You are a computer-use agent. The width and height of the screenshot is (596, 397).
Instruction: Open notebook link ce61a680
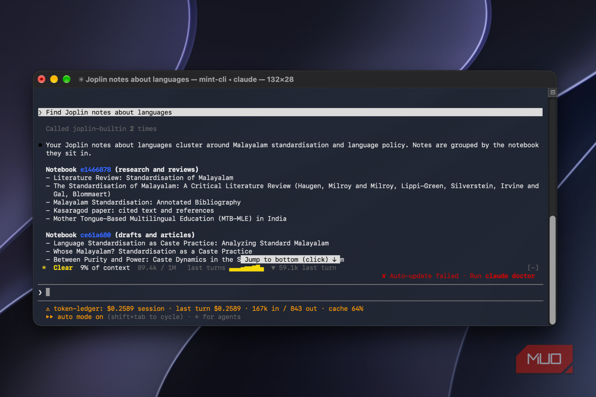pyautogui.click(x=95, y=235)
